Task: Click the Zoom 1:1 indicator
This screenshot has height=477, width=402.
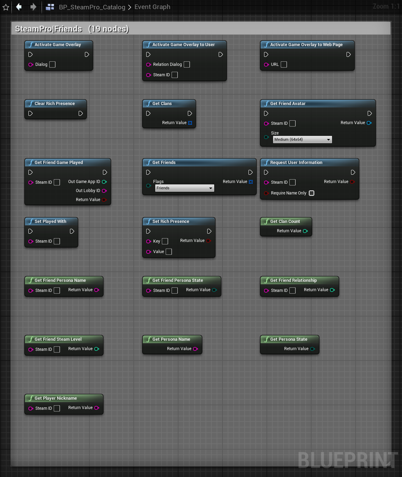Action: (386, 6)
